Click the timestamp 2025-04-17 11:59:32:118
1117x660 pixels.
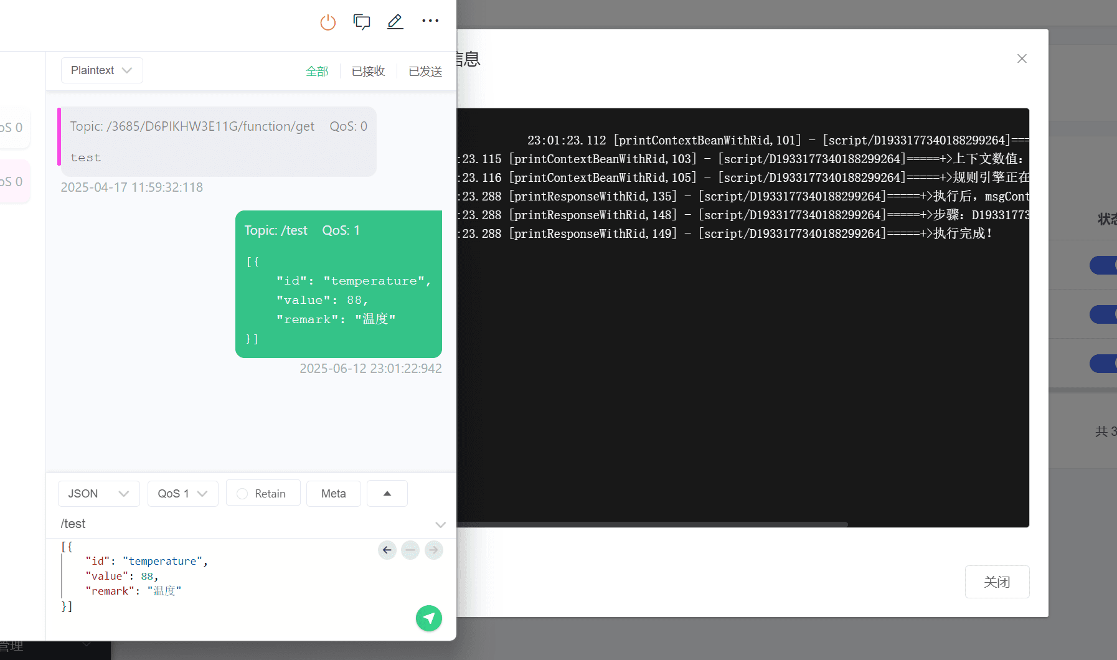click(x=132, y=187)
